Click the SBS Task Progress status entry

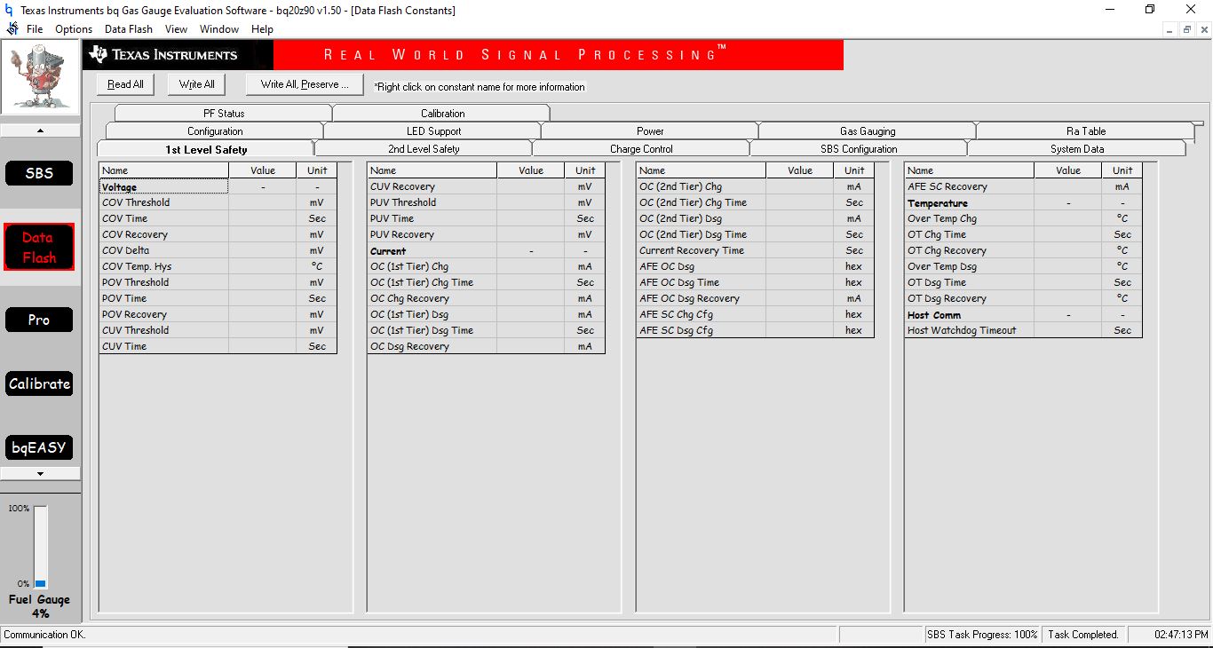click(982, 635)
